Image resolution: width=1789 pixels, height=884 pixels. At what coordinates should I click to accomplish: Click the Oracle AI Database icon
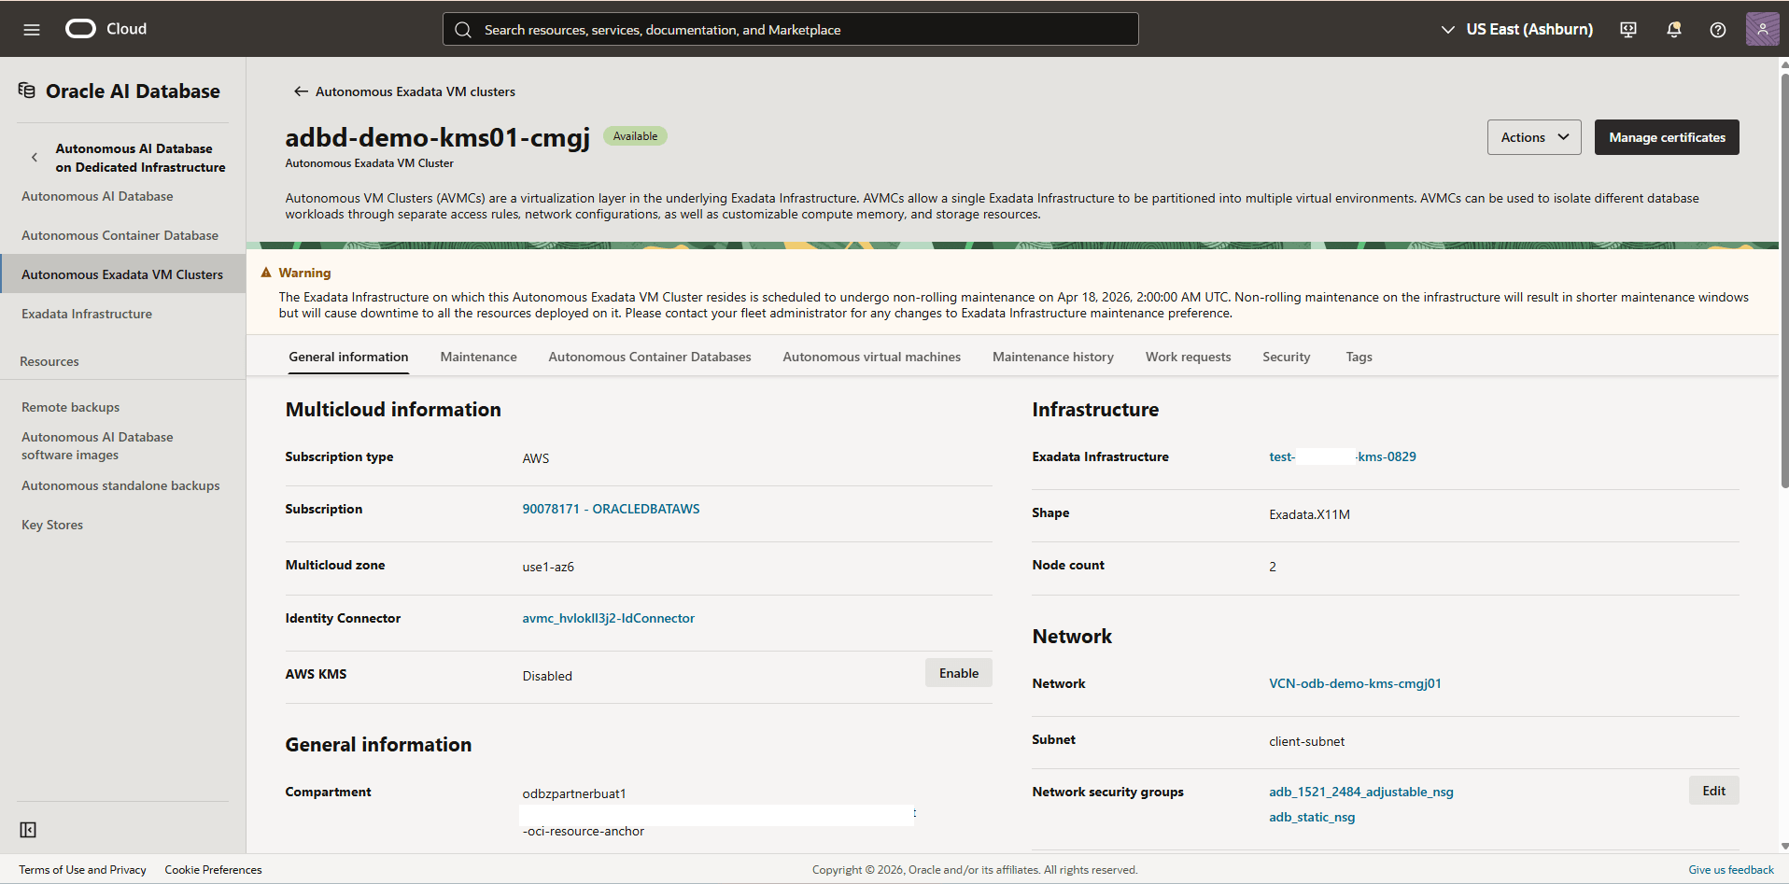tap(27, 91)
